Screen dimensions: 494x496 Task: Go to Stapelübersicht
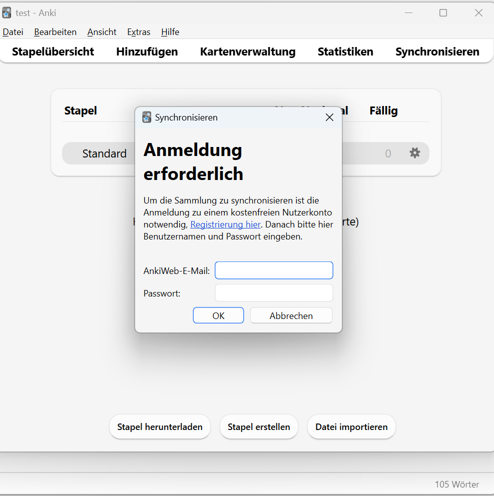pos(53,51)
